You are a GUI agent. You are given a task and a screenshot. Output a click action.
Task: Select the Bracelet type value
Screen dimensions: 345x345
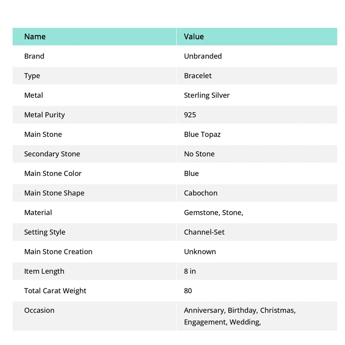(198, 76)
